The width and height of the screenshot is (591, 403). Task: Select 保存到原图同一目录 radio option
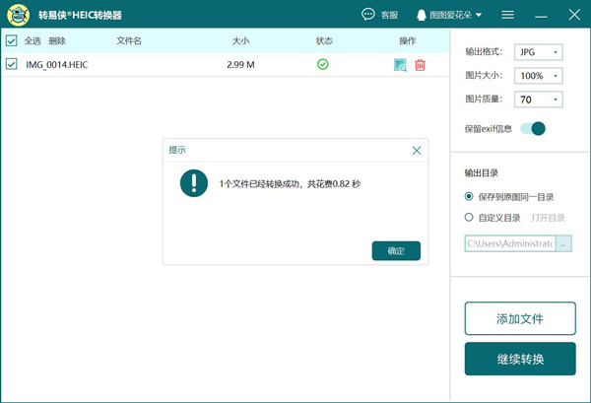coord(469,196)
